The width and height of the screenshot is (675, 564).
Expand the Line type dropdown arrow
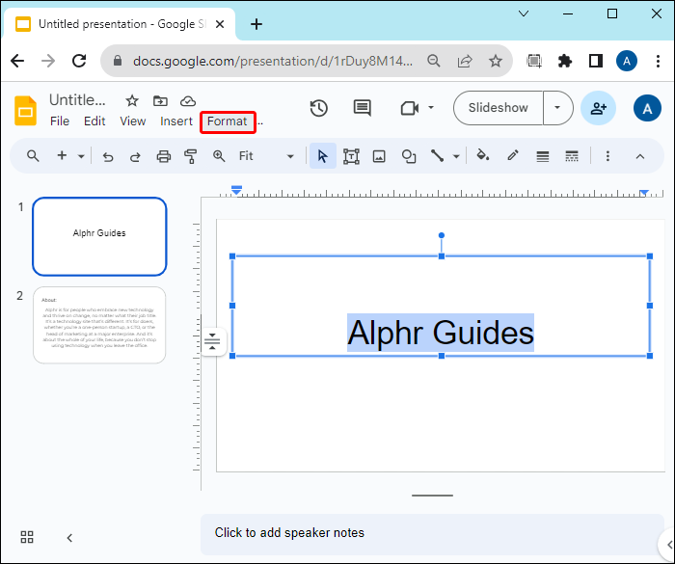(456, 157)
